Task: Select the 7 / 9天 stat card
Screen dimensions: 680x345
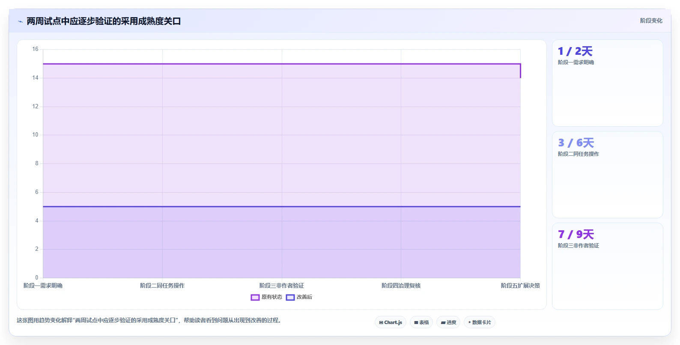Action: point(607,266)
